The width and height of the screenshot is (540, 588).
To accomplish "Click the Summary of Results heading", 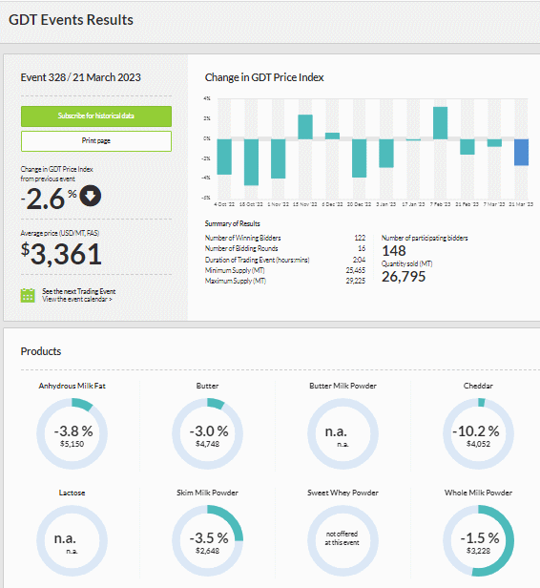I will tap(233, 223).
